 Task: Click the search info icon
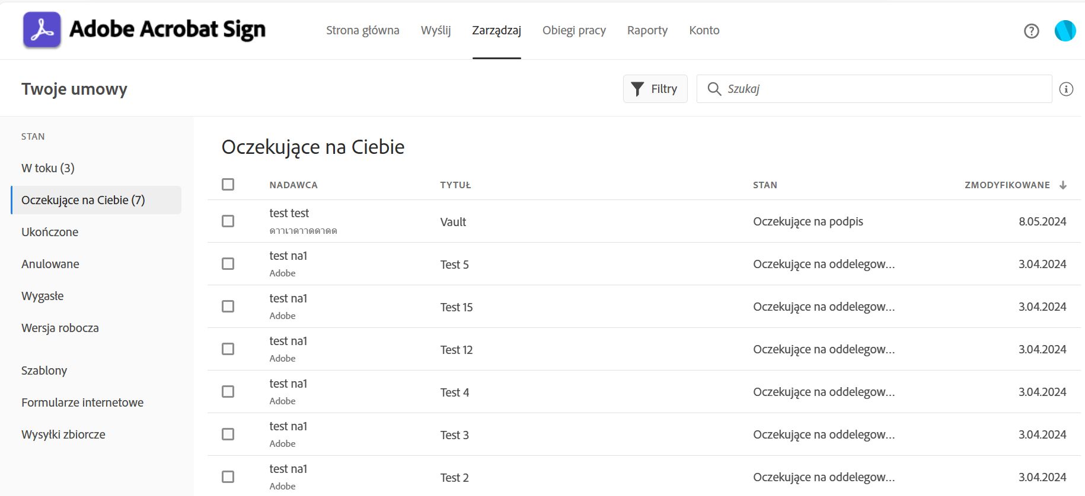1066,89
